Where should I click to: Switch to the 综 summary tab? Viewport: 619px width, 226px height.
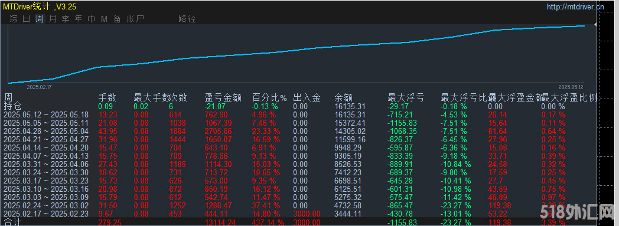(x=14, y=19)
